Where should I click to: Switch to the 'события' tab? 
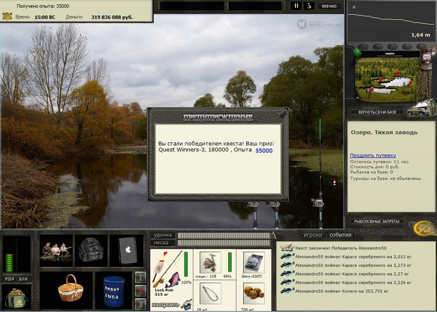(x=340, y=235)
